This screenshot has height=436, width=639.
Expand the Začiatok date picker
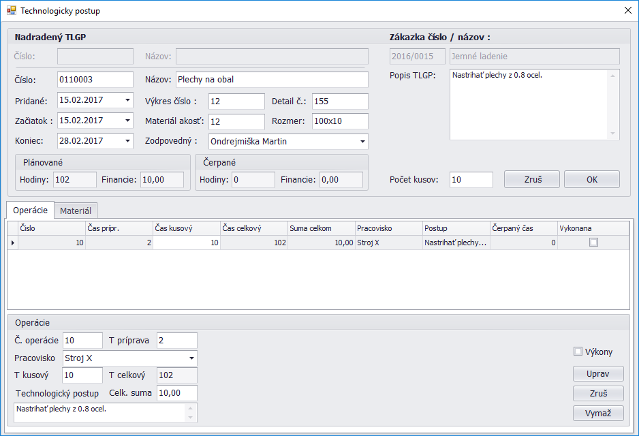point(127,121)
